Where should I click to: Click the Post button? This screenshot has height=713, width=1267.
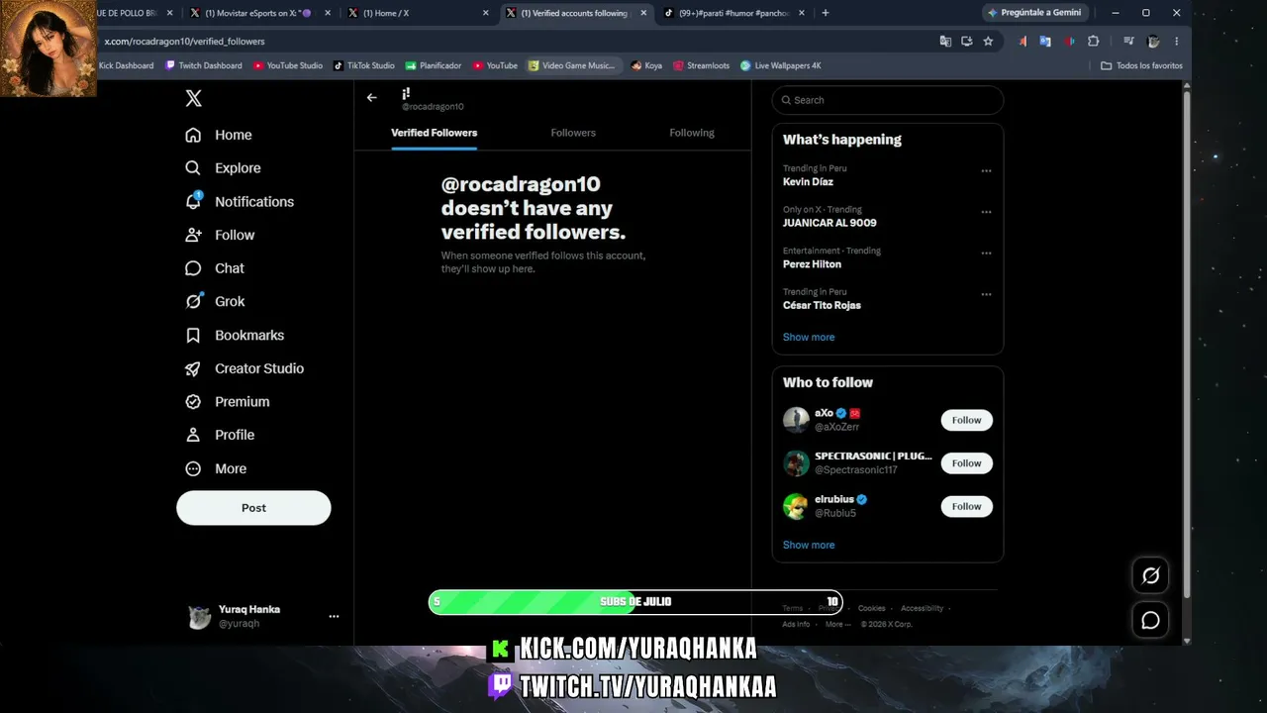tap(253, 508)
